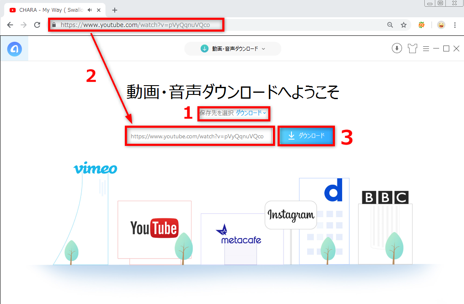Open the orange extension icon in Chrome toolbar
This screenshot has height=304, width=464.
tap(421, 25)
